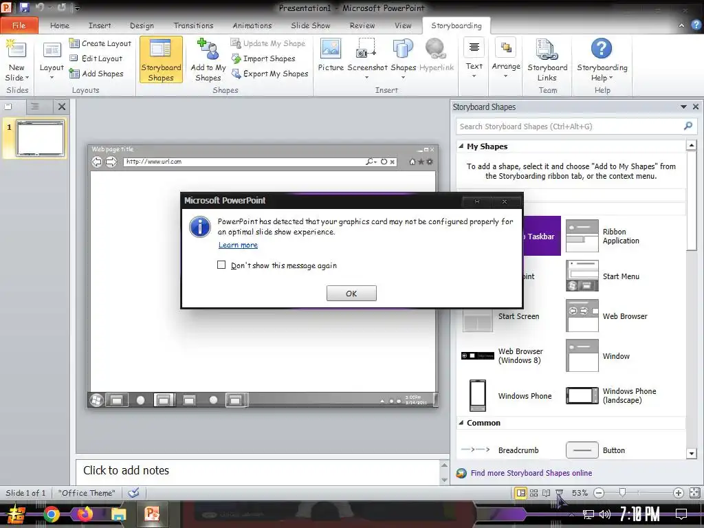Switch to Normal view
The width and height of the screenshot is (704, 528).
tap(521, 493)
